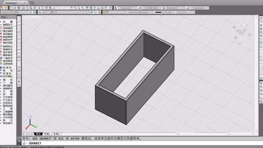Toggle layer 0 freeze sun icon
The width and height of the screenshot is (263, 148).
pos(45,12)
